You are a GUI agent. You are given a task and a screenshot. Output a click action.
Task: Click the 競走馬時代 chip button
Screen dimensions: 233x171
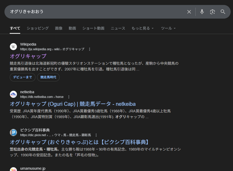[x=48, y=77]
